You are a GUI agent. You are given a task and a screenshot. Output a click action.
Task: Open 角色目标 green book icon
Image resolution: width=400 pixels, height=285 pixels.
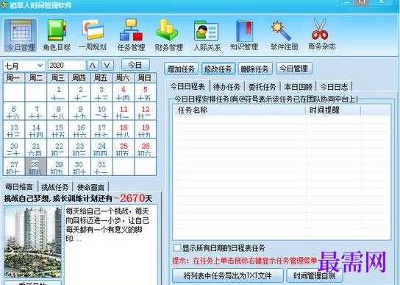click(57, 35)
